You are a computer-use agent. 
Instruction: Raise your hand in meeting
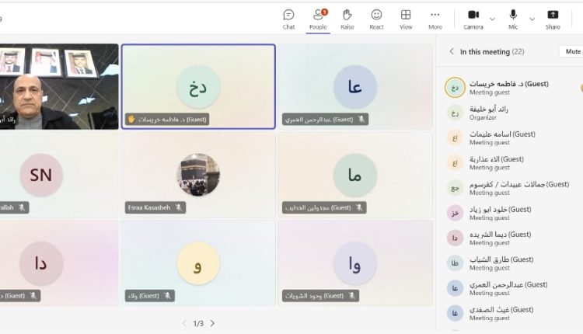[347, 19]
